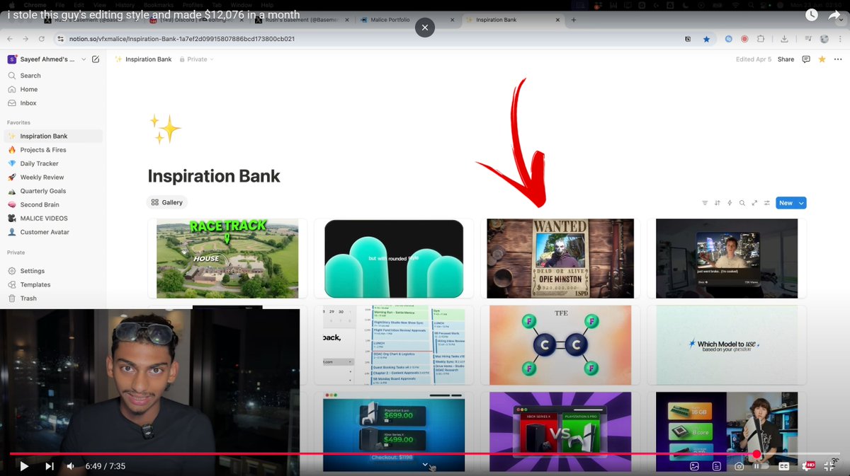This screenshot has width=850, height=476.
Task: Open database view settings sliders icon
Action: (x=766, y=203)
